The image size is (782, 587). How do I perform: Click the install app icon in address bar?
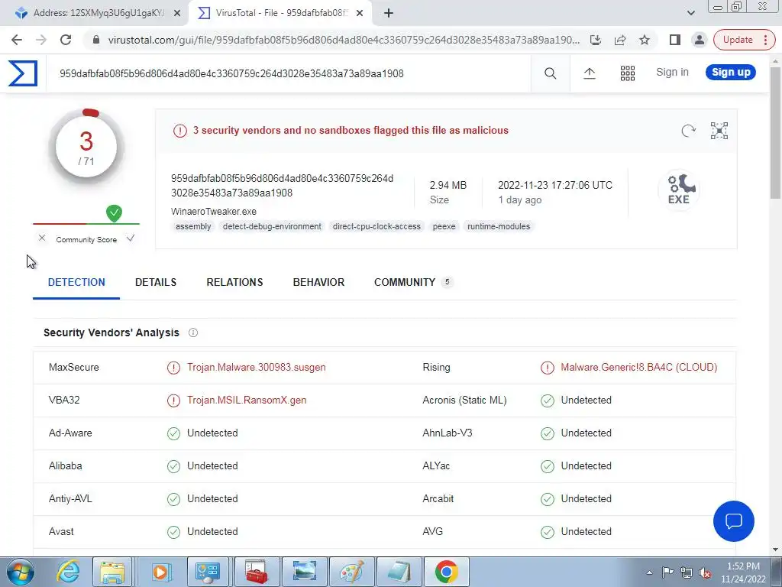click(x=596, y=40)
